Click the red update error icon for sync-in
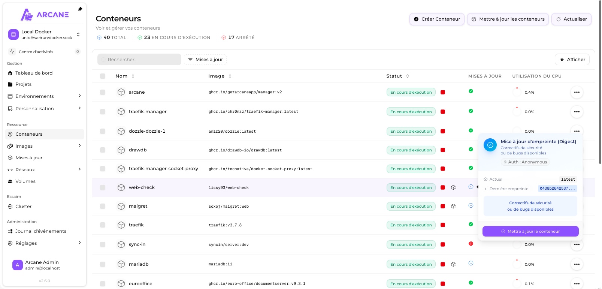Image resolution: width=602 pixels, height=289 pixels. tap(471, 244)
